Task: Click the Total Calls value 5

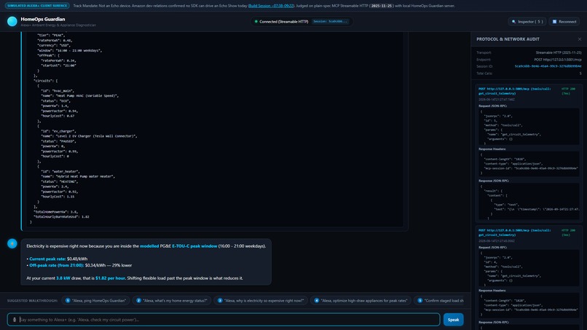Action: 580,74
